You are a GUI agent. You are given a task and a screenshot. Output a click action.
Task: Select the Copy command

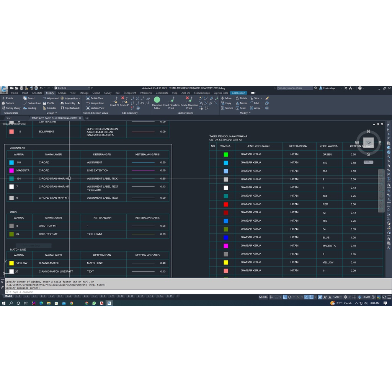[226, 103]
